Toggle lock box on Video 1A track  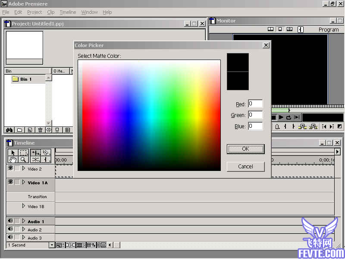pyautogui.click(x=17, y=182)
